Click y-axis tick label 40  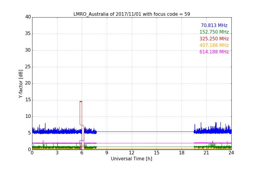pyautogui.click(x=28, y=17)
